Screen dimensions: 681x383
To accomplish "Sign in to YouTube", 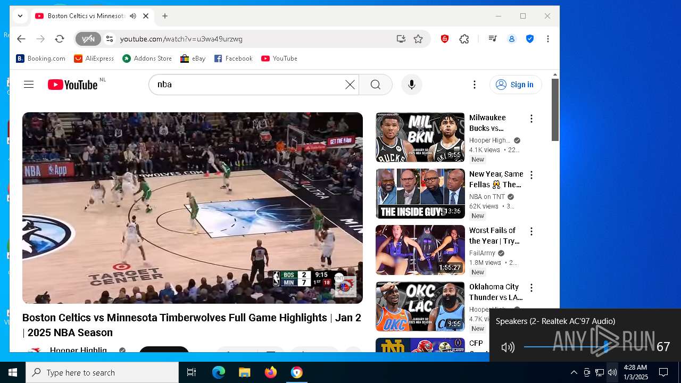I will pos(516,85).
